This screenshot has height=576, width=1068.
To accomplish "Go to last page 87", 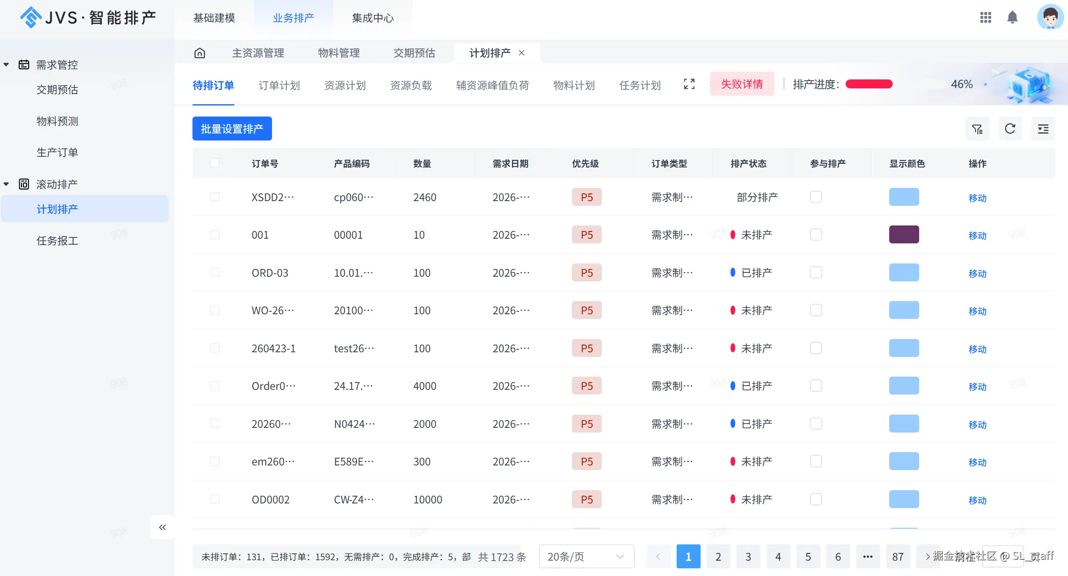I will (x=898, y=556).
